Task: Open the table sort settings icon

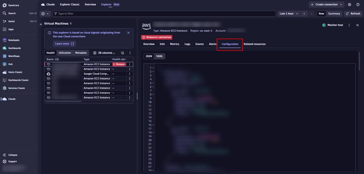Action: [123, 53]
